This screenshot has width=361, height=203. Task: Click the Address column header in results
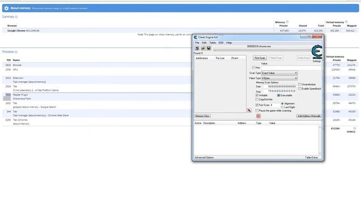[x=202, y=58]
